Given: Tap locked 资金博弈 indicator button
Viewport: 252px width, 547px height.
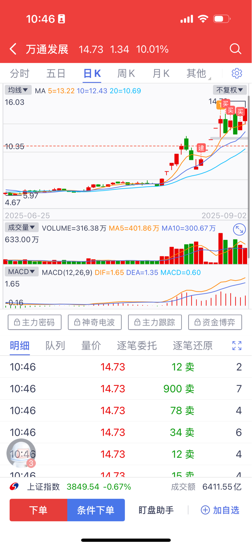Looking at the screenshot, I should (215, 322).
